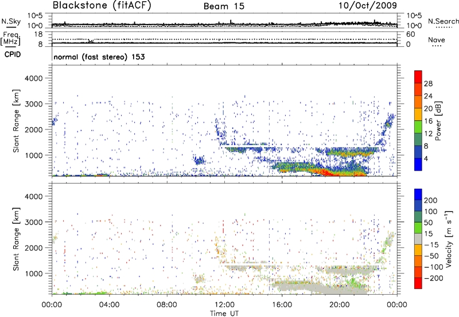Viewport: 459px width, 317px height.
Task: Click the "12:00" time tick label
Action: (224, 305)
